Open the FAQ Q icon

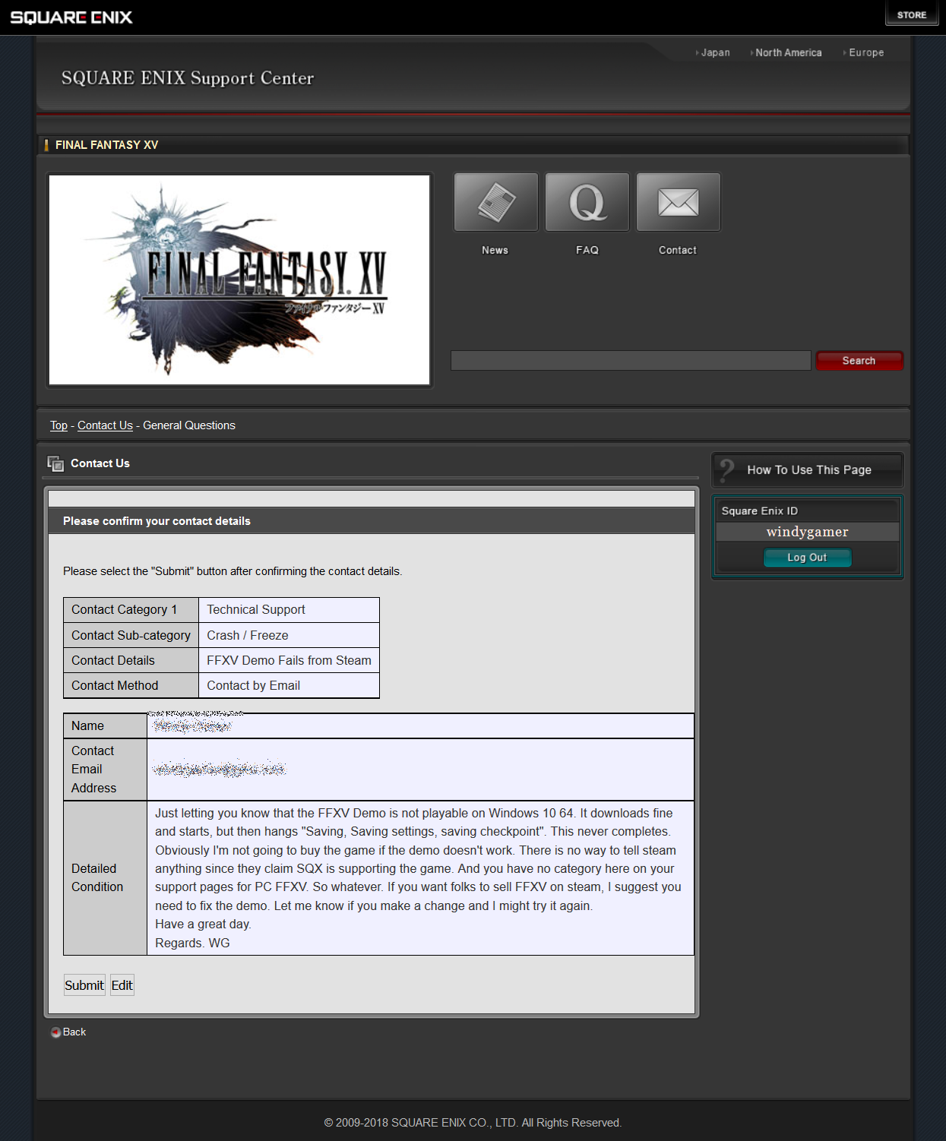coord(587,202)
